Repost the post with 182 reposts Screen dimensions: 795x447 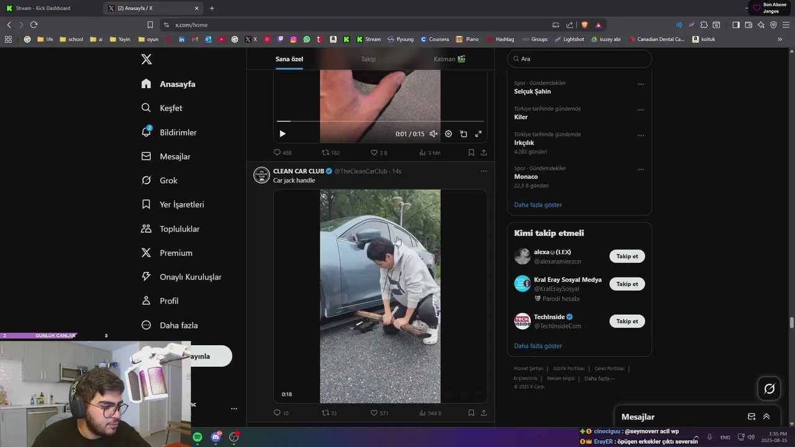click(330, 152)
